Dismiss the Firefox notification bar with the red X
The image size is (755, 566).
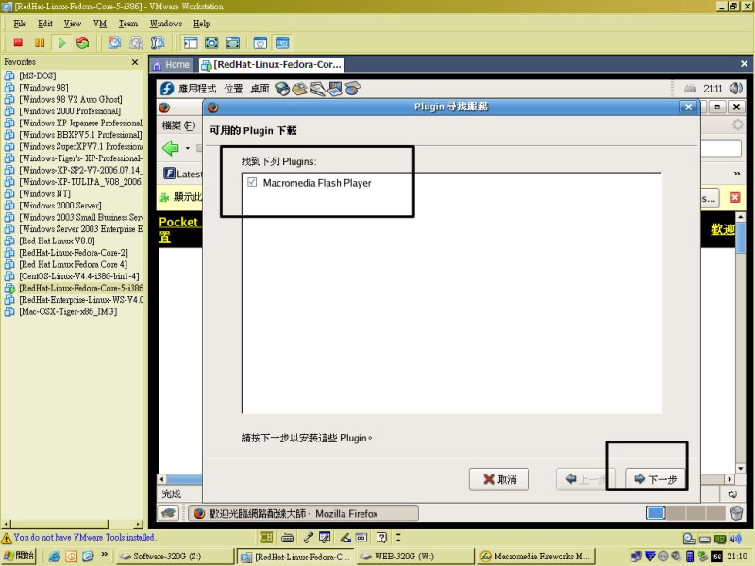[x=735, y=197]
